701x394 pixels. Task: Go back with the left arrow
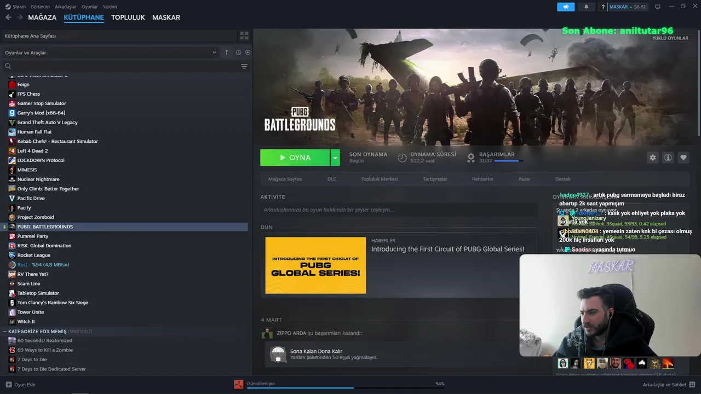point(8,18)
